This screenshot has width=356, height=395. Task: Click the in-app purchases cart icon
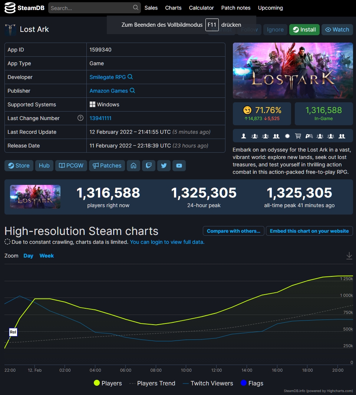(x=298, y=136)
